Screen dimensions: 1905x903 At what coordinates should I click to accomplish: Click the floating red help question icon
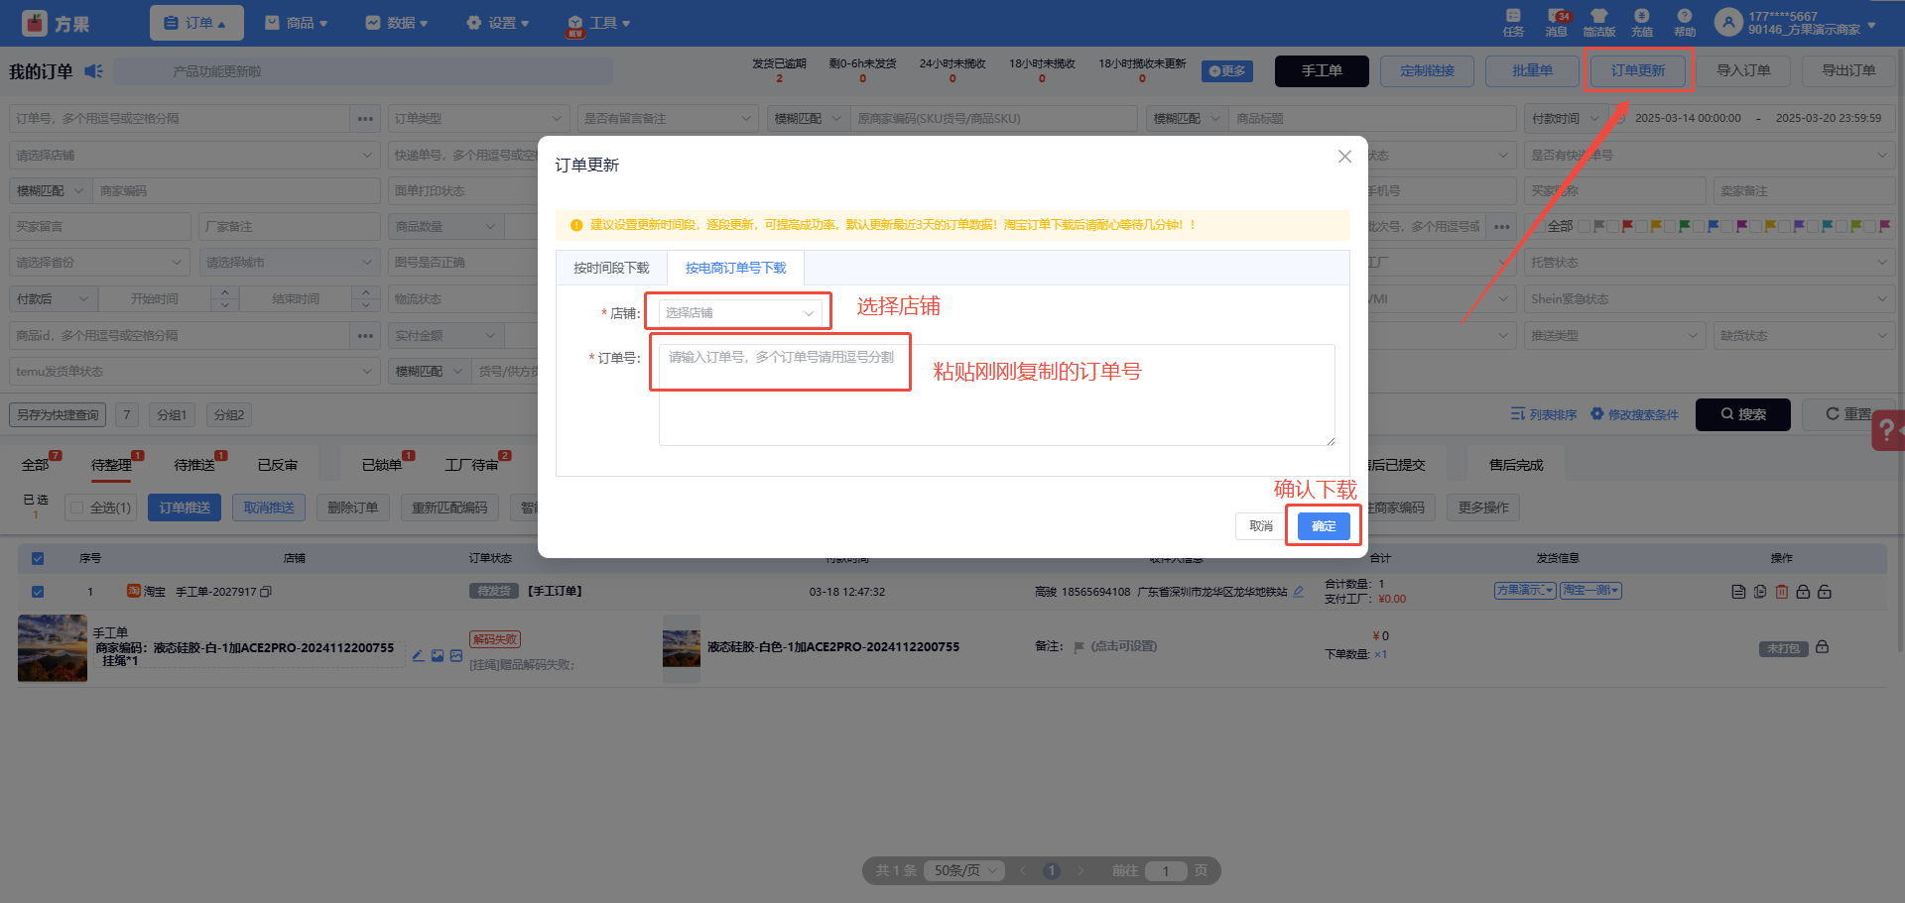(1887, 431)
